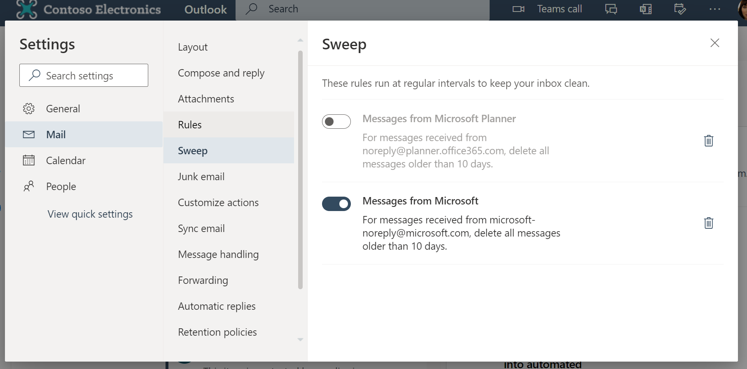Open Junk email settings
Image resolution: width=747 pixels, height=369 pixels.
(229, 176)
